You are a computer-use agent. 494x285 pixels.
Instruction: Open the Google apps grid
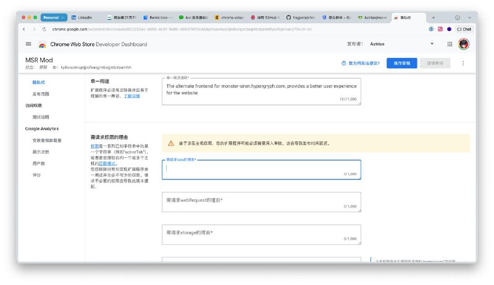[450, 44]
